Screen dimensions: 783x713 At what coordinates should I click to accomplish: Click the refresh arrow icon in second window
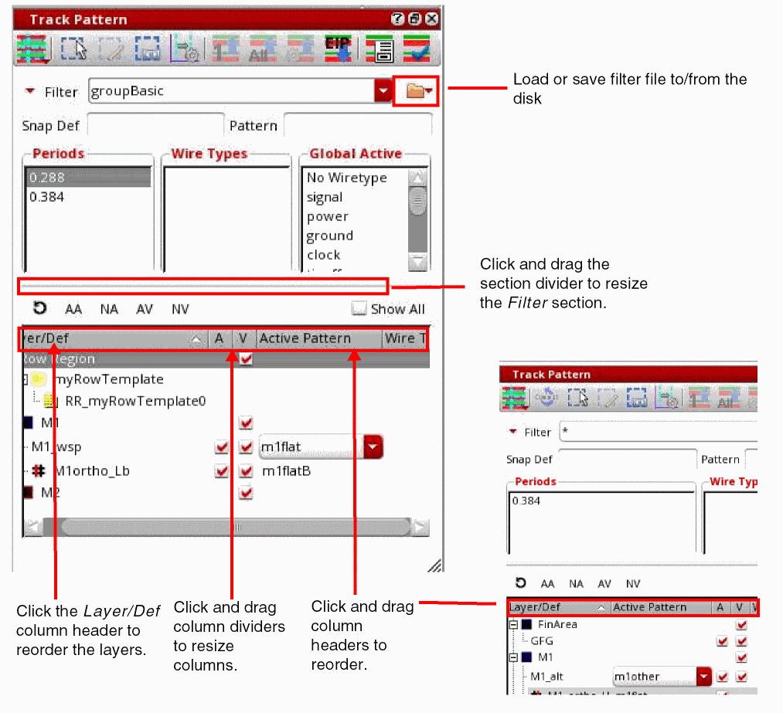point(520,582)
